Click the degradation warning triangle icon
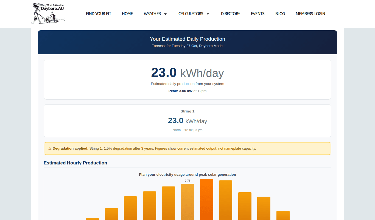This screenshot has width=375, height=220. click(50, 148)
